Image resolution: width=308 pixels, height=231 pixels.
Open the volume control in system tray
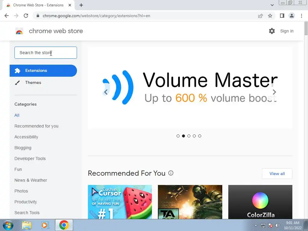(278, 225)
